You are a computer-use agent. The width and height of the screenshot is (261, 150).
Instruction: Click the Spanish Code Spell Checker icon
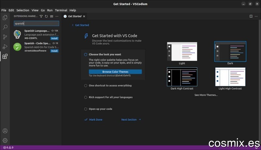(x=17, y=47)
